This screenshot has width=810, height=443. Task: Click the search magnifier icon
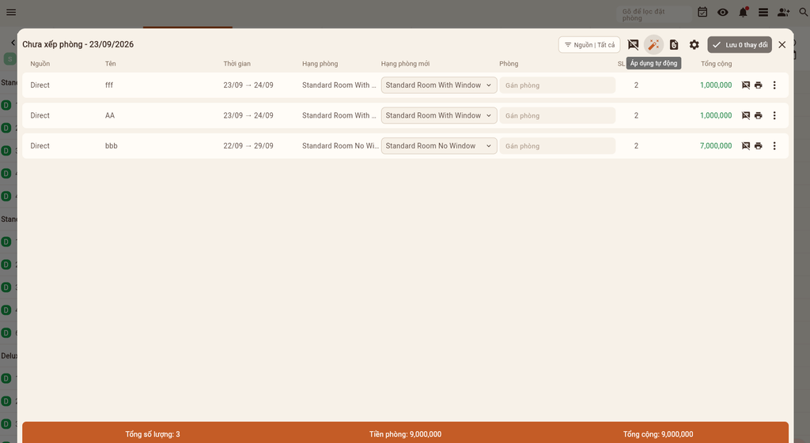(804, 12)
